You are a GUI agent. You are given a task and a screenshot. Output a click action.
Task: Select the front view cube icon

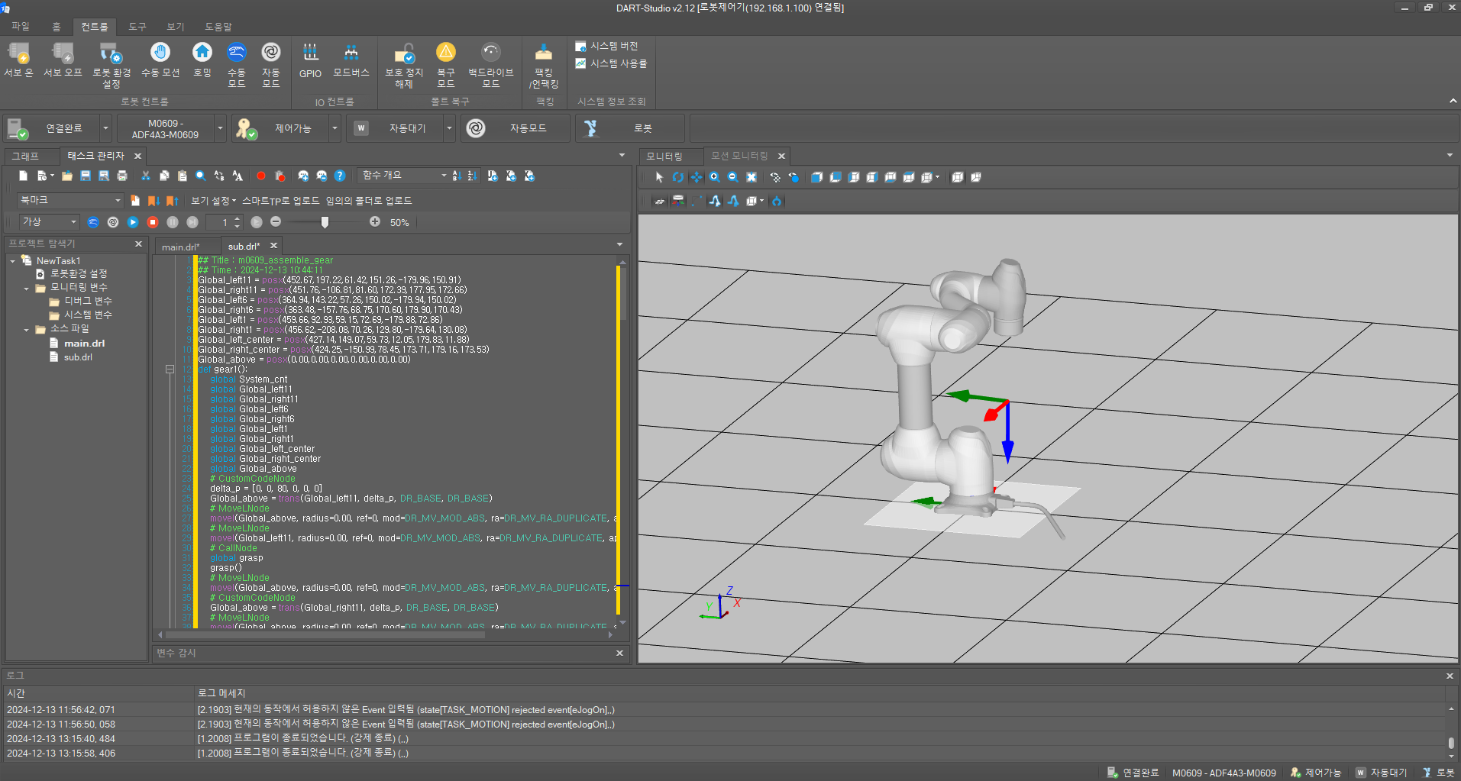[817, 177]
